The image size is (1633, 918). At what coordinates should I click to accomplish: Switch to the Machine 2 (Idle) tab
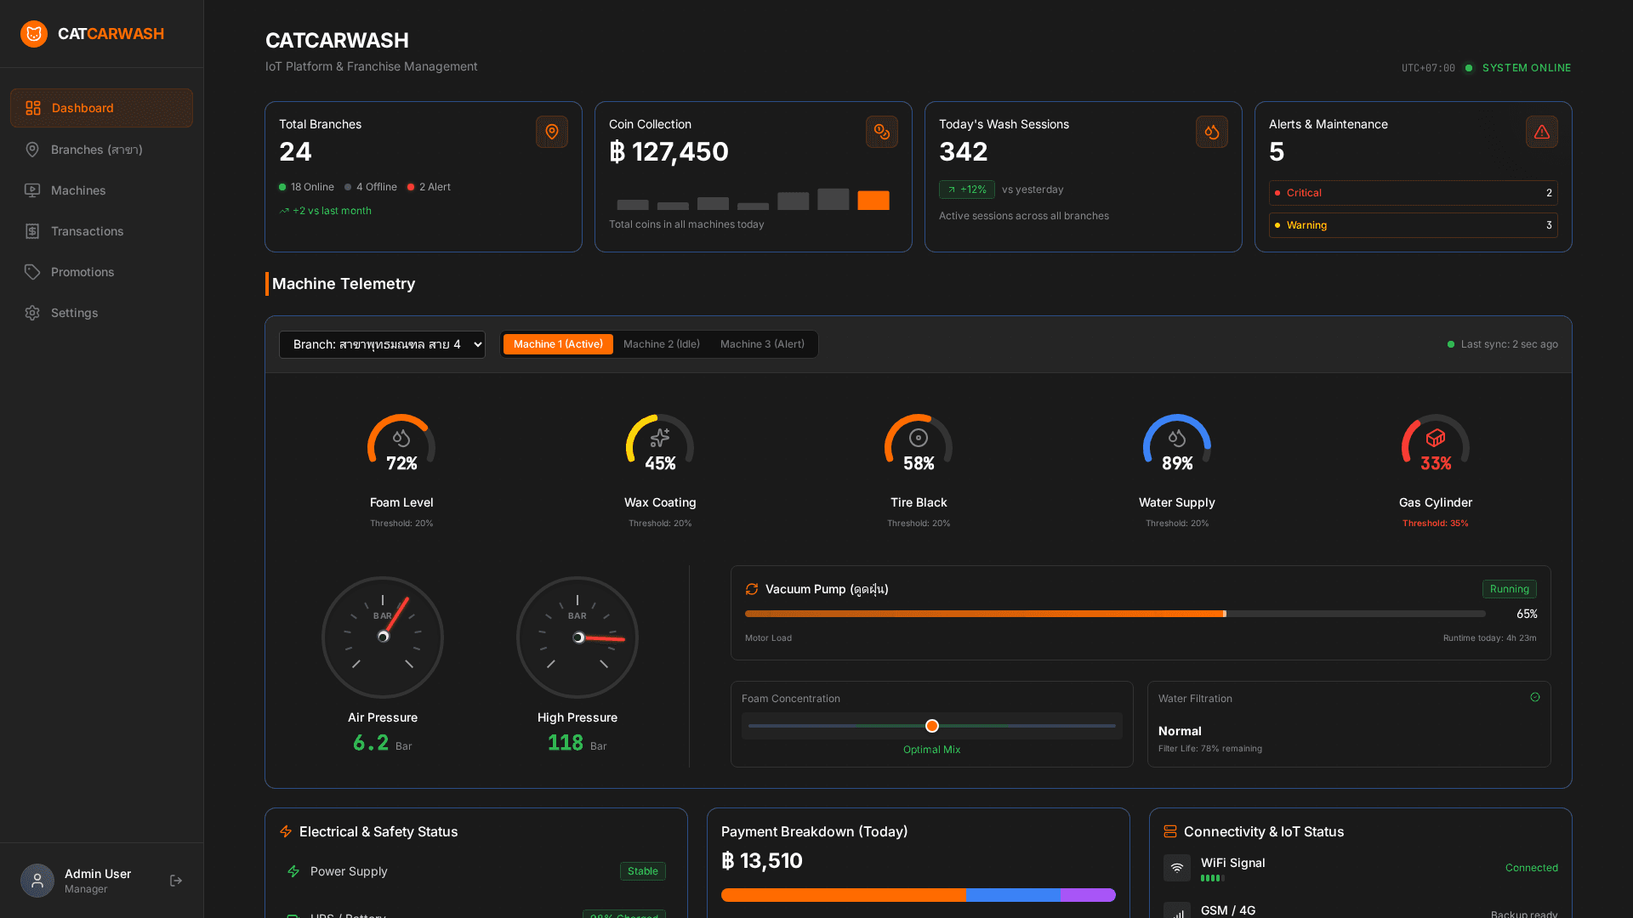[x=661, y=344]
